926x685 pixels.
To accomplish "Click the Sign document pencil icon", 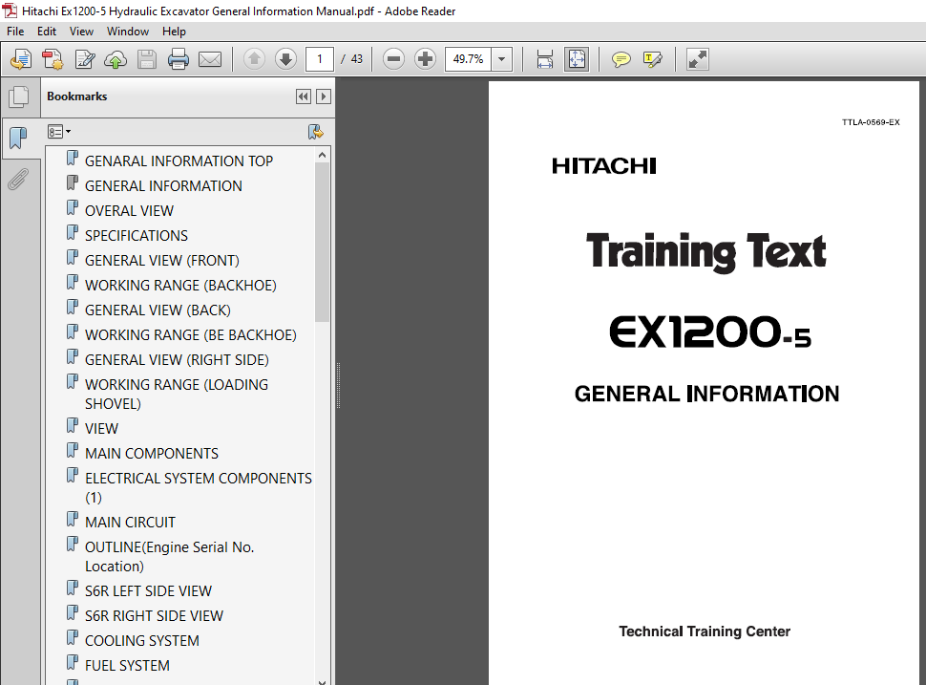I will click(x=84, y=59).
